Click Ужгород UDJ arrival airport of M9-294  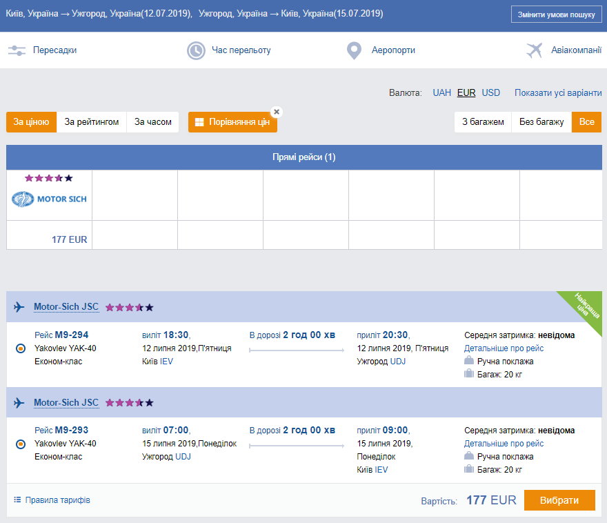tap(381, 362)
